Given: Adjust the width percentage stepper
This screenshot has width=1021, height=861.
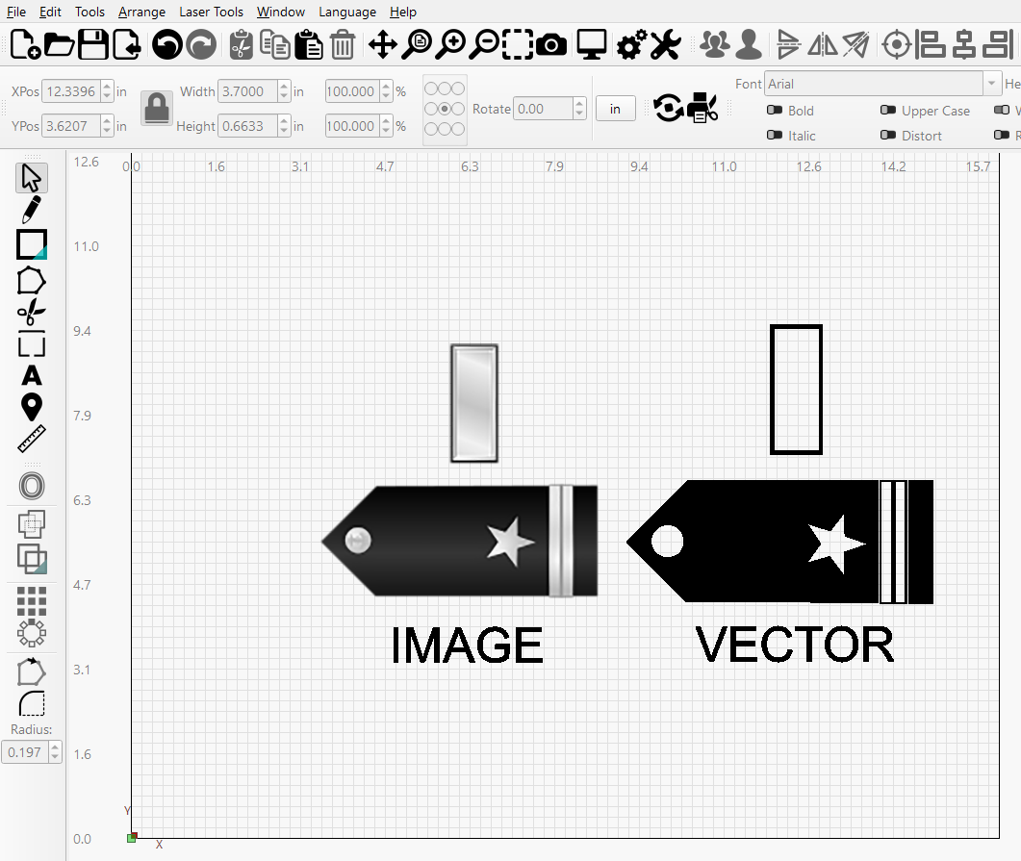Looking at the screenshot, I should pos(386,91).
